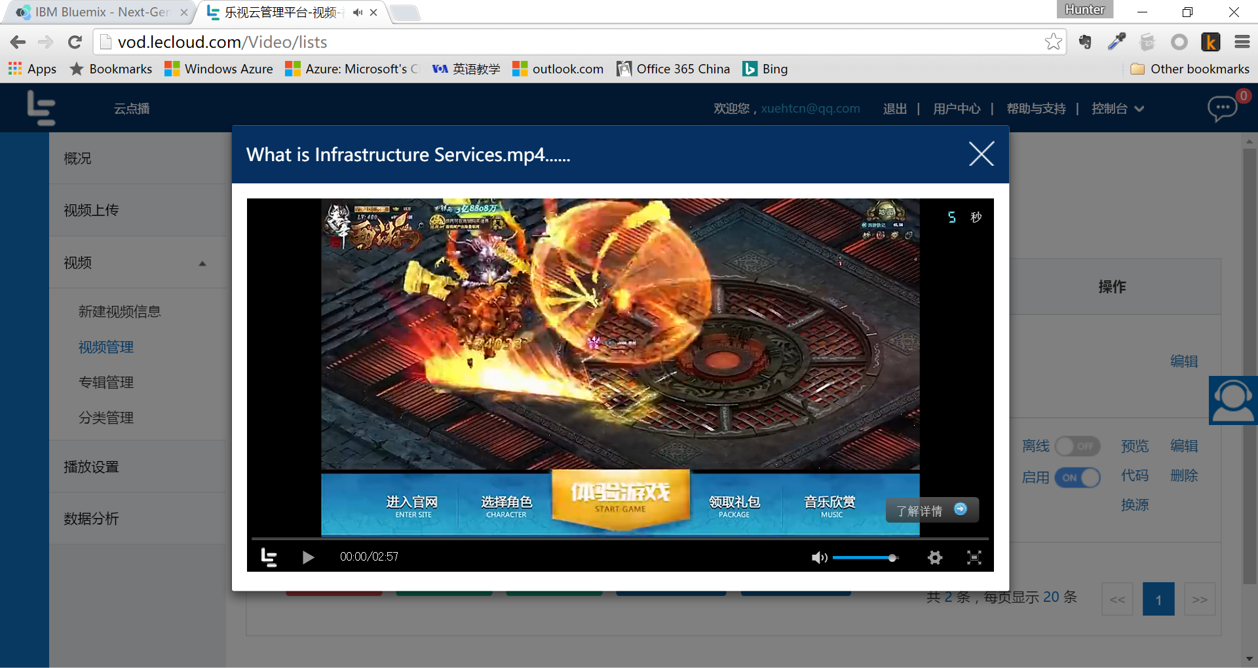Click 领取礼包 PACKAGE in ad

734,506
